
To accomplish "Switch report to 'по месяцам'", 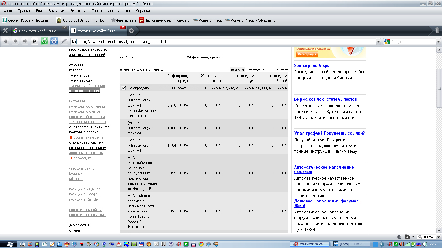I will pos(279,69).
